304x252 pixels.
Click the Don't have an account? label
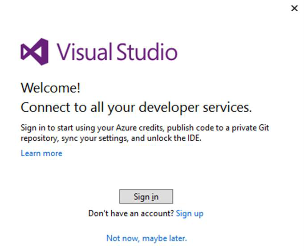point(131,213)
